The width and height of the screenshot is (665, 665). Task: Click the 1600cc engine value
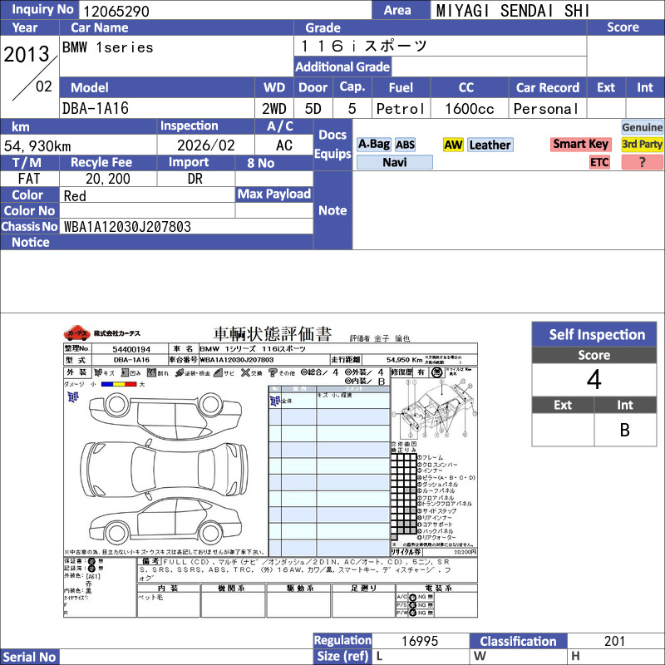tap(470, 109)
